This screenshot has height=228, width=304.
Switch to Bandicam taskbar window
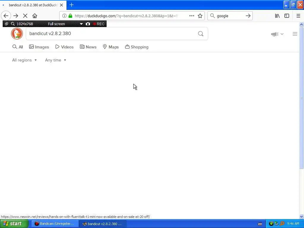pos(55,224)
